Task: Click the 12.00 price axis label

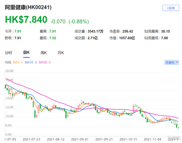Action: click(9, 107)
